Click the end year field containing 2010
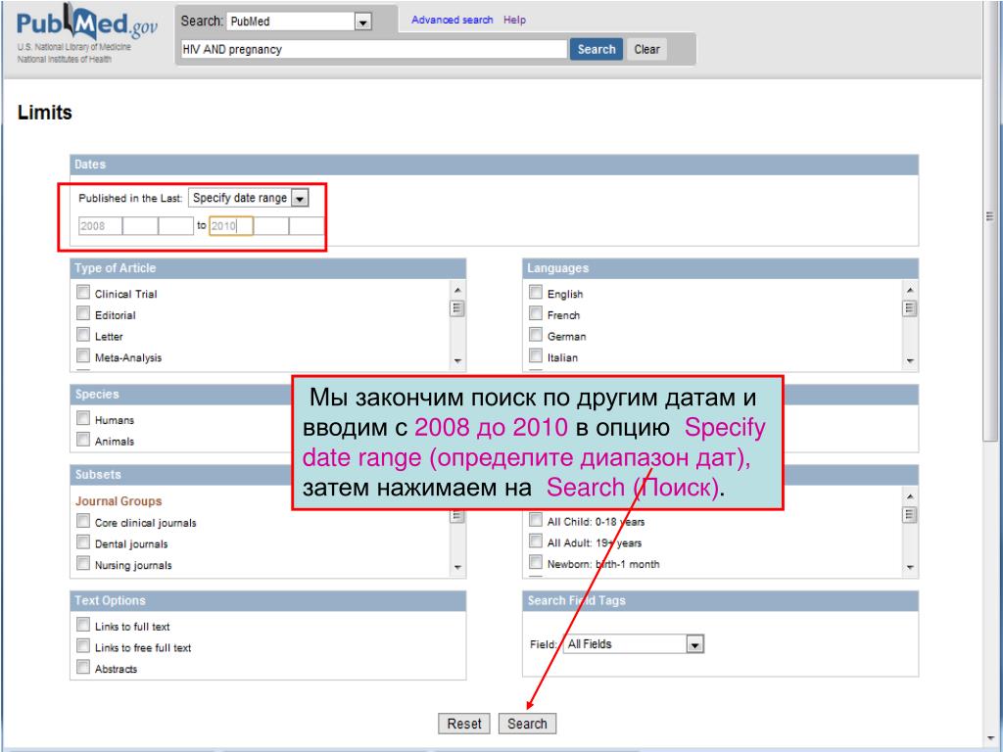Image resolution: width=1003 pixels, height=752 pixels. [231, 226]
